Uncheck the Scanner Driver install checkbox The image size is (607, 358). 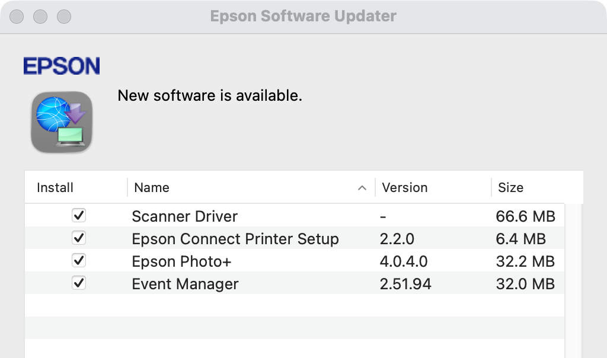(79, 216)
